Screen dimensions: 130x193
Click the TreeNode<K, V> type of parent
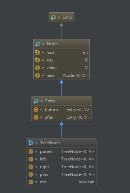coord(77,151)
